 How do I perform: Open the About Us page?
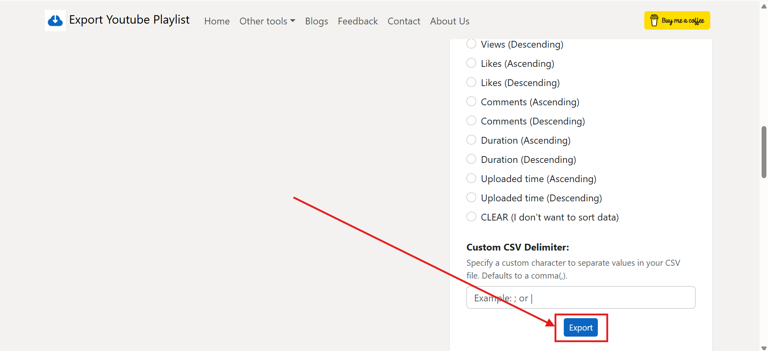(x=449, y=21)
